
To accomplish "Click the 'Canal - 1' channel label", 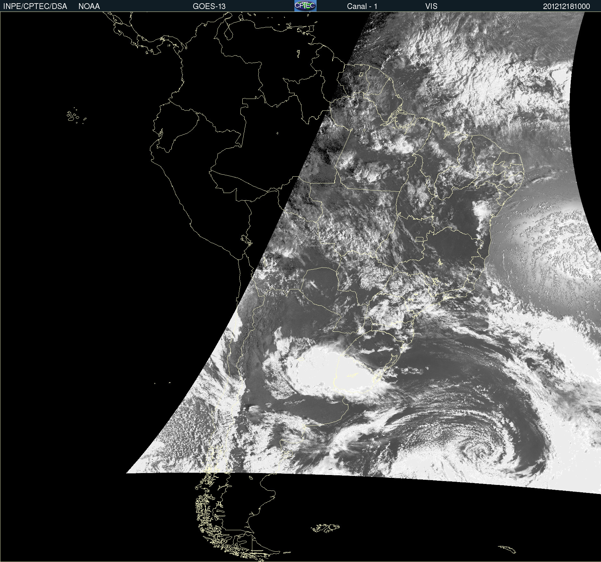I will click(362, 6).
